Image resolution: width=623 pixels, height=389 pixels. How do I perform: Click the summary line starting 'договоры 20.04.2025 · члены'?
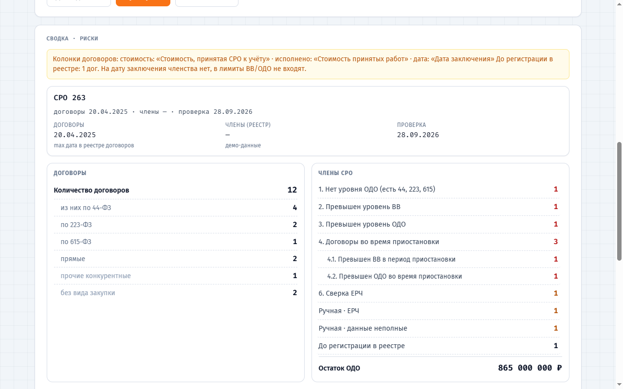point(153,111)
